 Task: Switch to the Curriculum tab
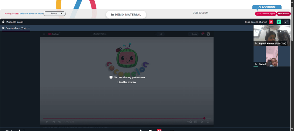[201, 13]
